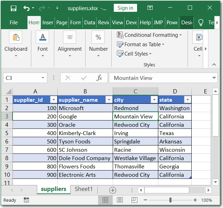Screen dimensions: 223x208
Task: Switch to Normal view in status bar
Action: point(105,200)
